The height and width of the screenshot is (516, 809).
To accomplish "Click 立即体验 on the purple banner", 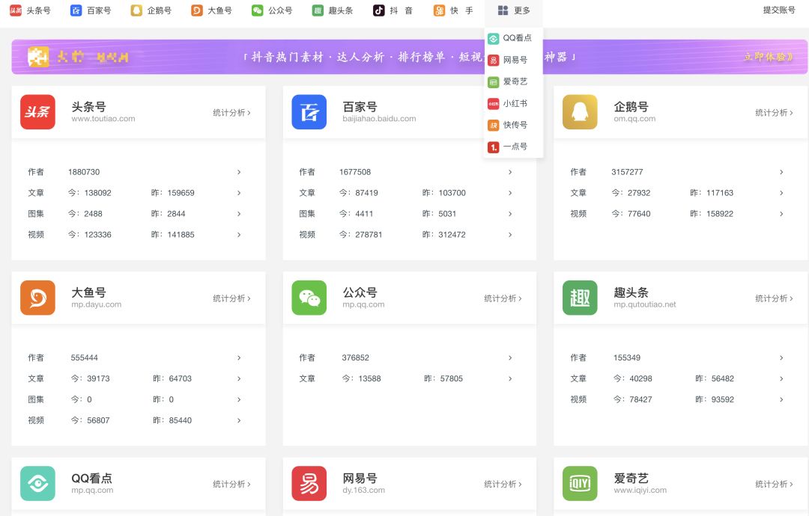I will (x=769, y=57).
